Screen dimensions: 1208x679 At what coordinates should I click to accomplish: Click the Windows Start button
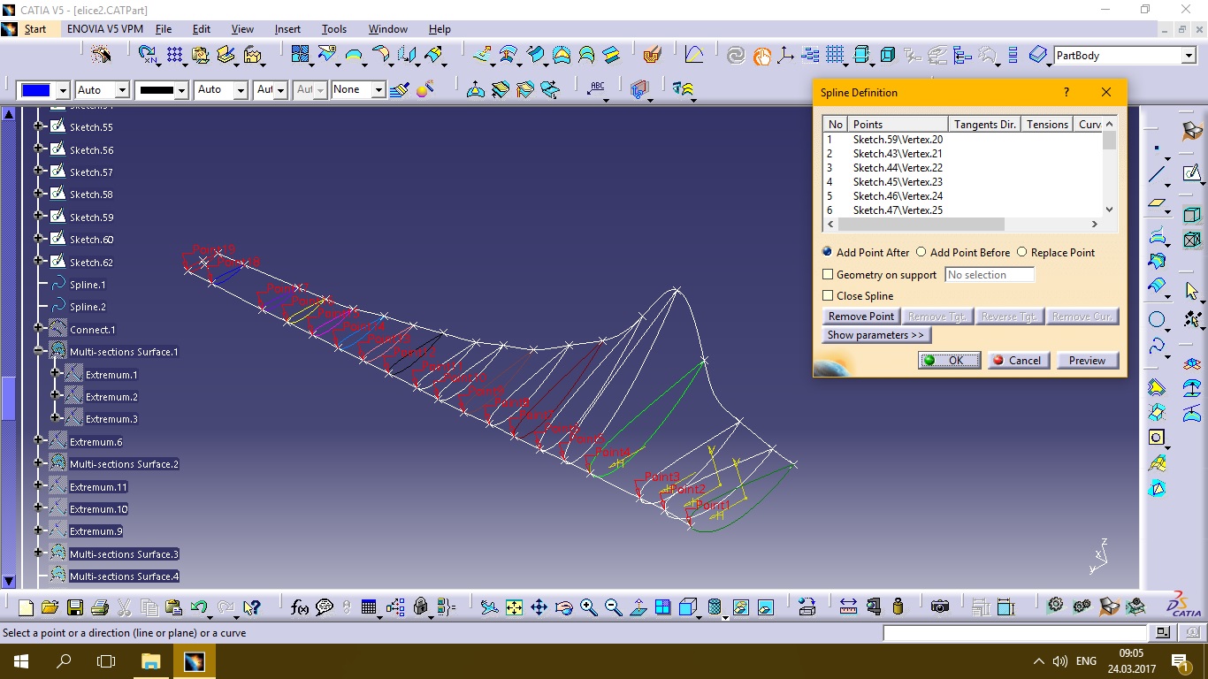[x=20, y=661]
